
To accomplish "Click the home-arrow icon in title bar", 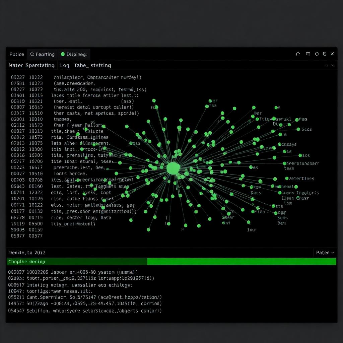I will coord(298,54).
